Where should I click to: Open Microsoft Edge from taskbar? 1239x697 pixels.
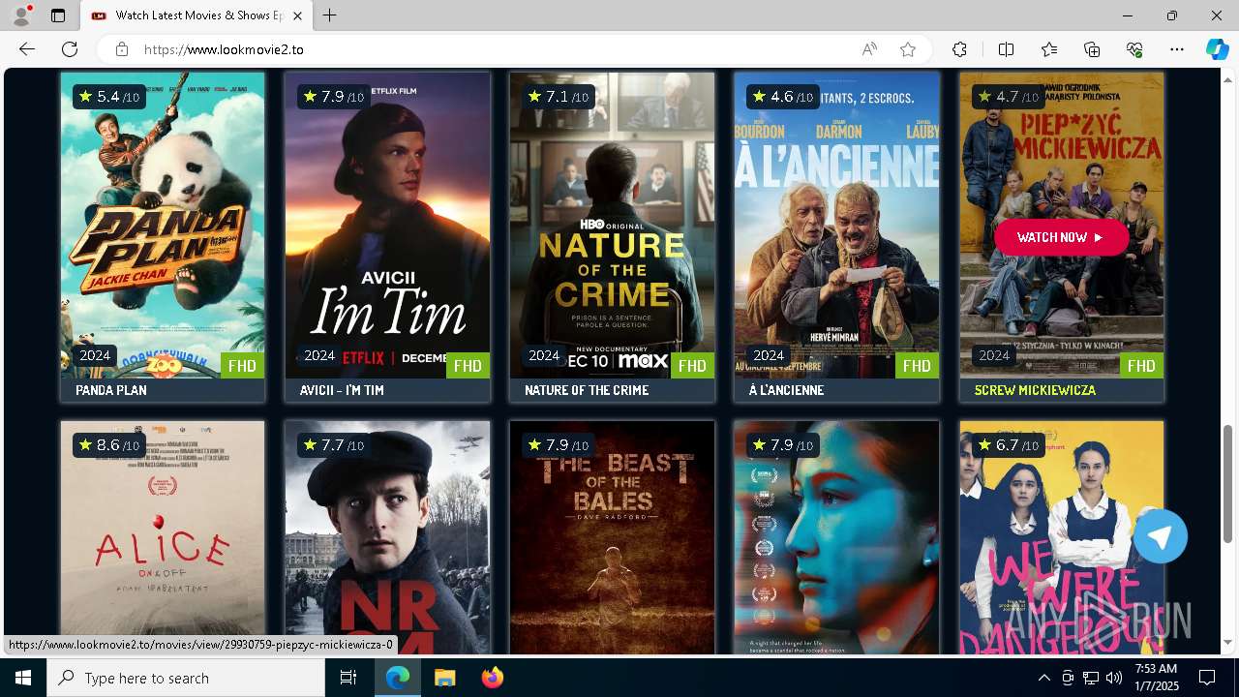398,678
